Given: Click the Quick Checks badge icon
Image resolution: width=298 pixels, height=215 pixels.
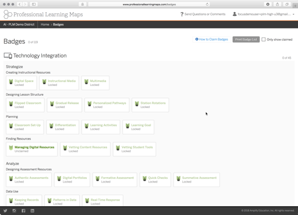Looking at the screenshot, I should [144, 178].
